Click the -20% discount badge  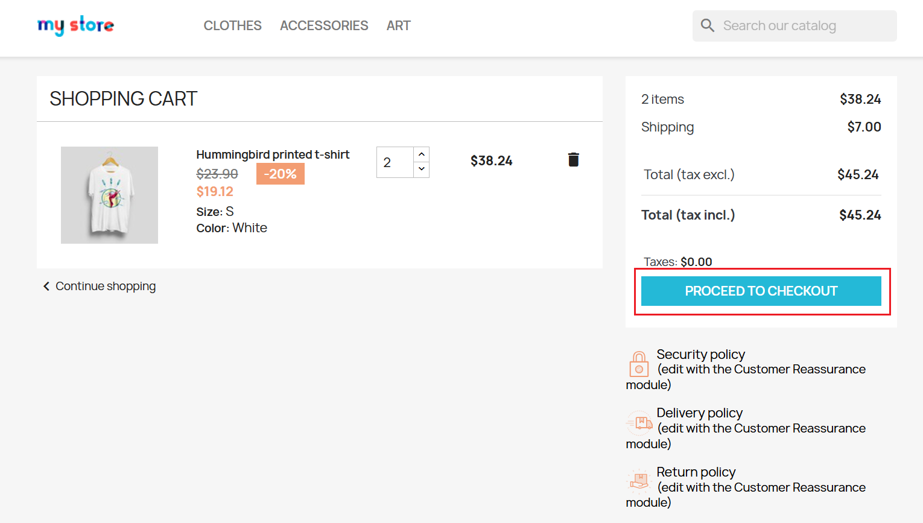pos(280,174)
